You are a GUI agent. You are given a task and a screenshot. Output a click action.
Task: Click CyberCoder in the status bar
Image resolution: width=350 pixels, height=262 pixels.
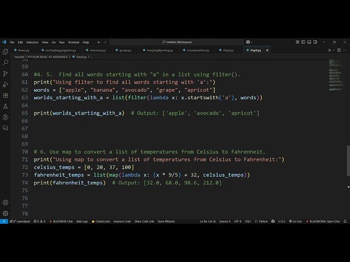101,222
